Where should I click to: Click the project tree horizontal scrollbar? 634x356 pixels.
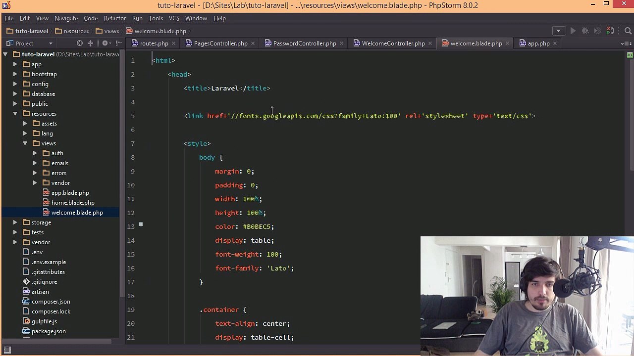pos(56,341)
